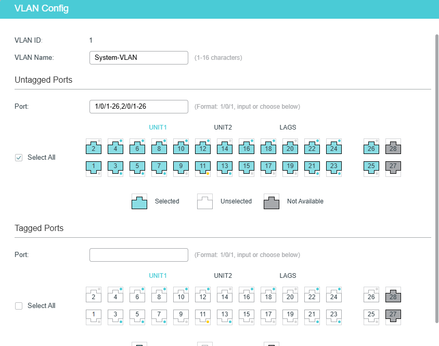439x346 pixels.
Task: Check Select All for Tagged Ports
Action: pos(19,306)
